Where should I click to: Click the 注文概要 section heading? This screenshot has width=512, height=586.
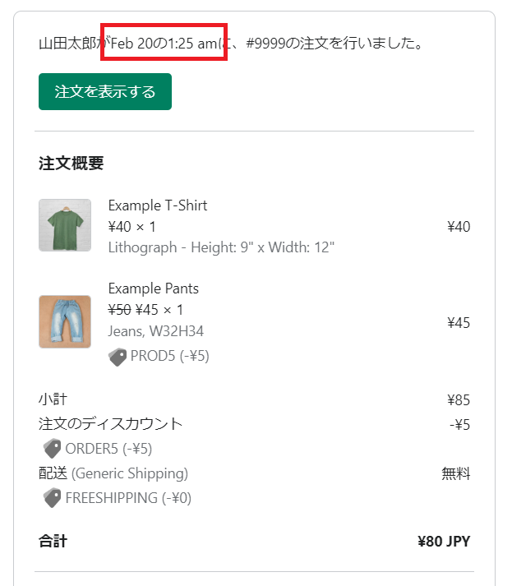pyautogui.click(x=71, y=164)
